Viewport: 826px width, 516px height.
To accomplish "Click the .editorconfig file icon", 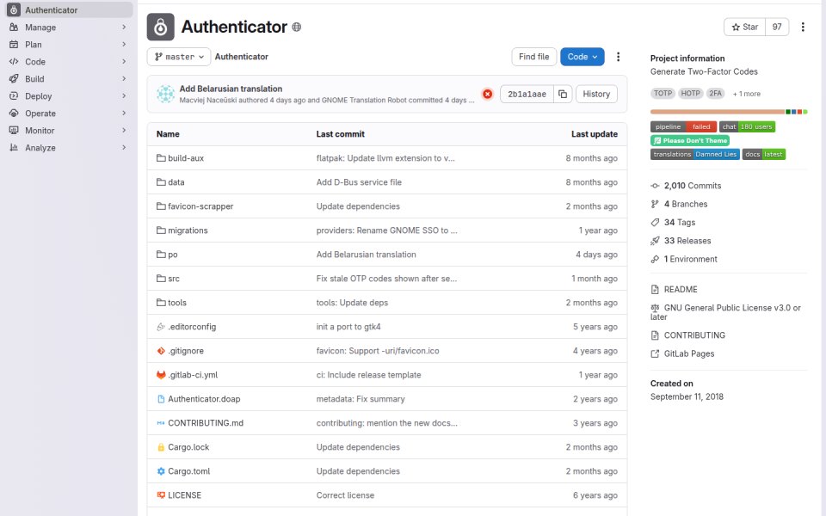I will pyautogui.click(x=161, y=327).
